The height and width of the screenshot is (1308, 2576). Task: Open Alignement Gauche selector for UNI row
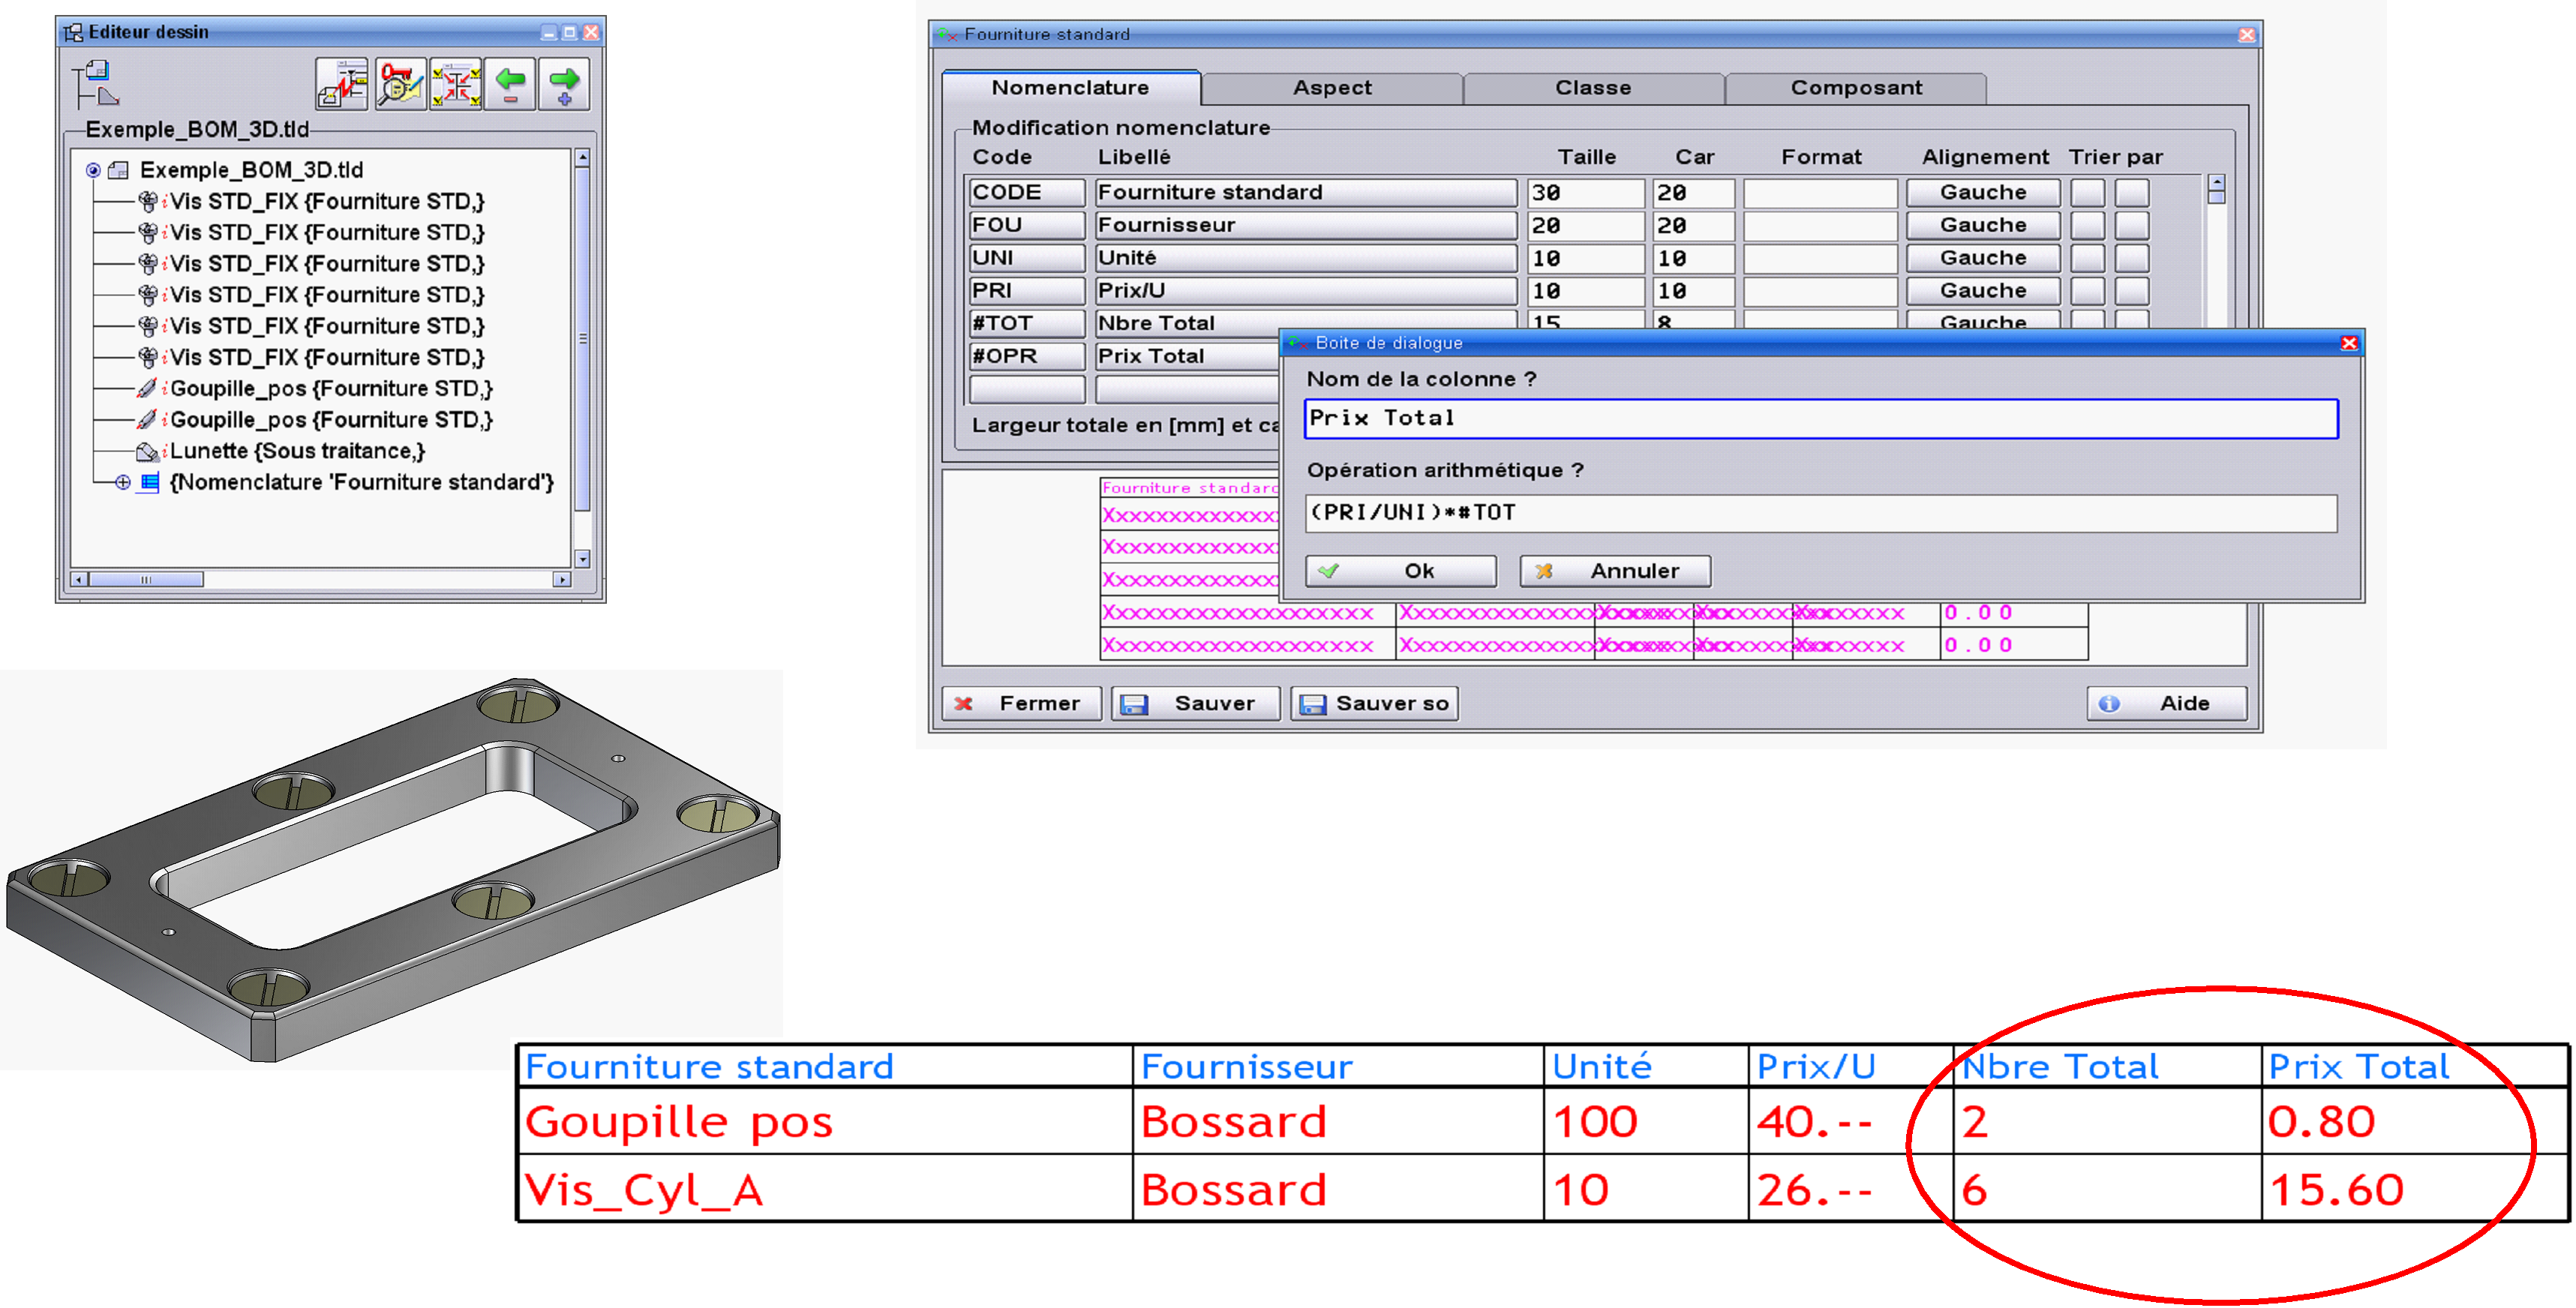point(1982,258)
